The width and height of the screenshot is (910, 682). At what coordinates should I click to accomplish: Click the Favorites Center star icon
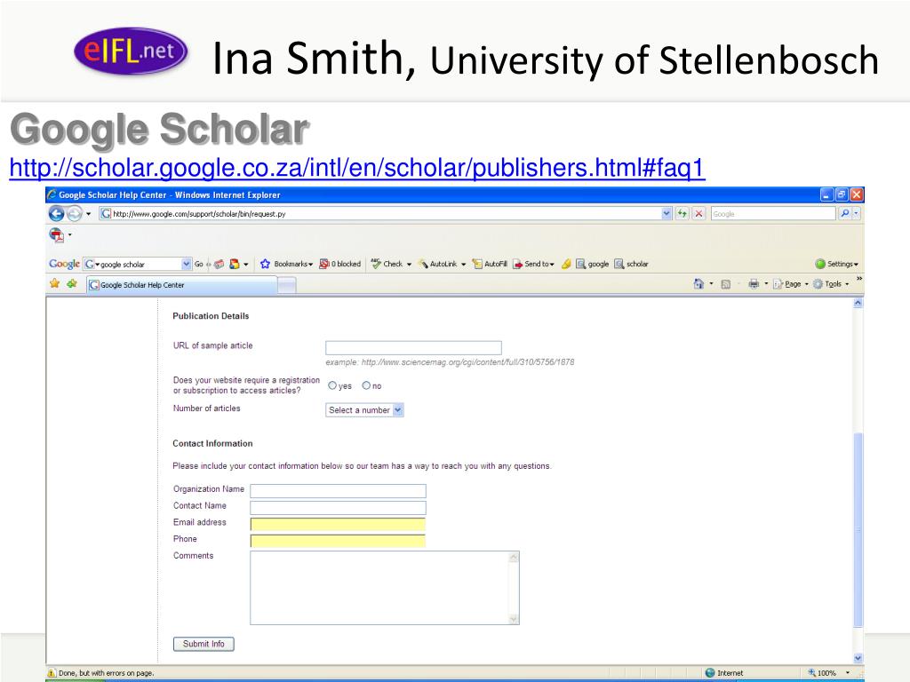[54, 283]
